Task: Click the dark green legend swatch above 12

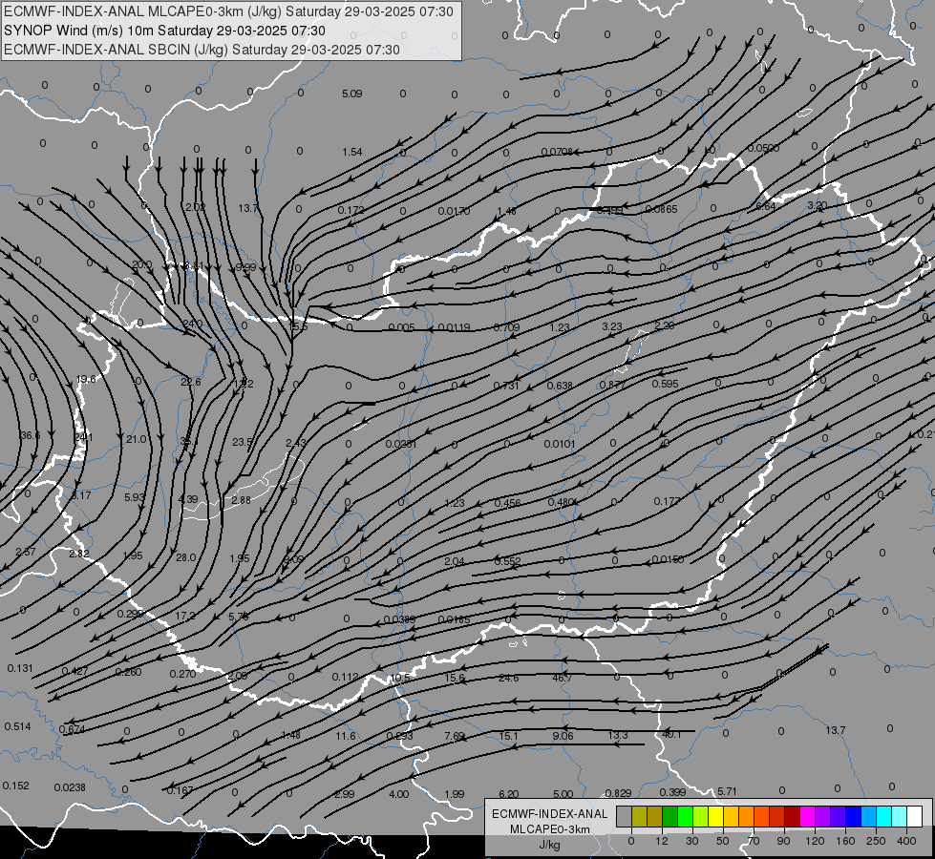Action: coord(669,816)
